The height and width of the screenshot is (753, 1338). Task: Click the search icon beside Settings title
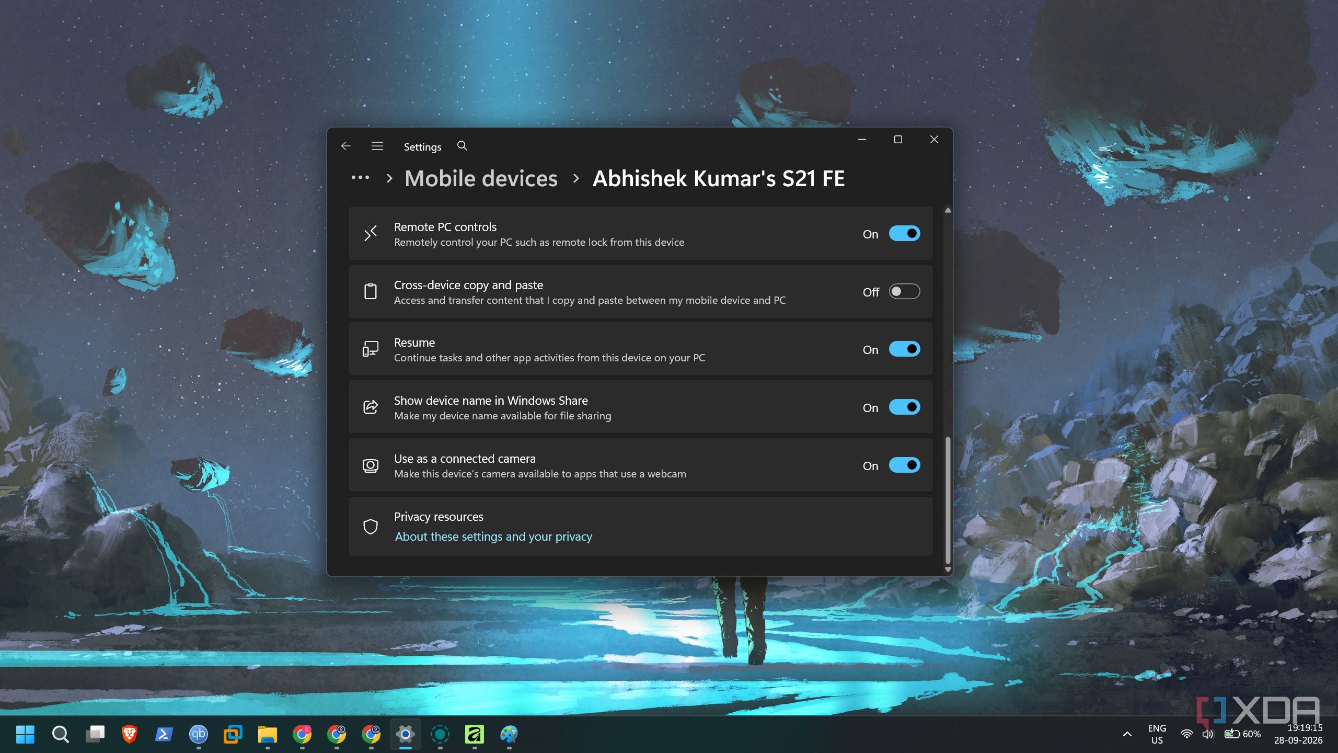(x=462, y=145)
